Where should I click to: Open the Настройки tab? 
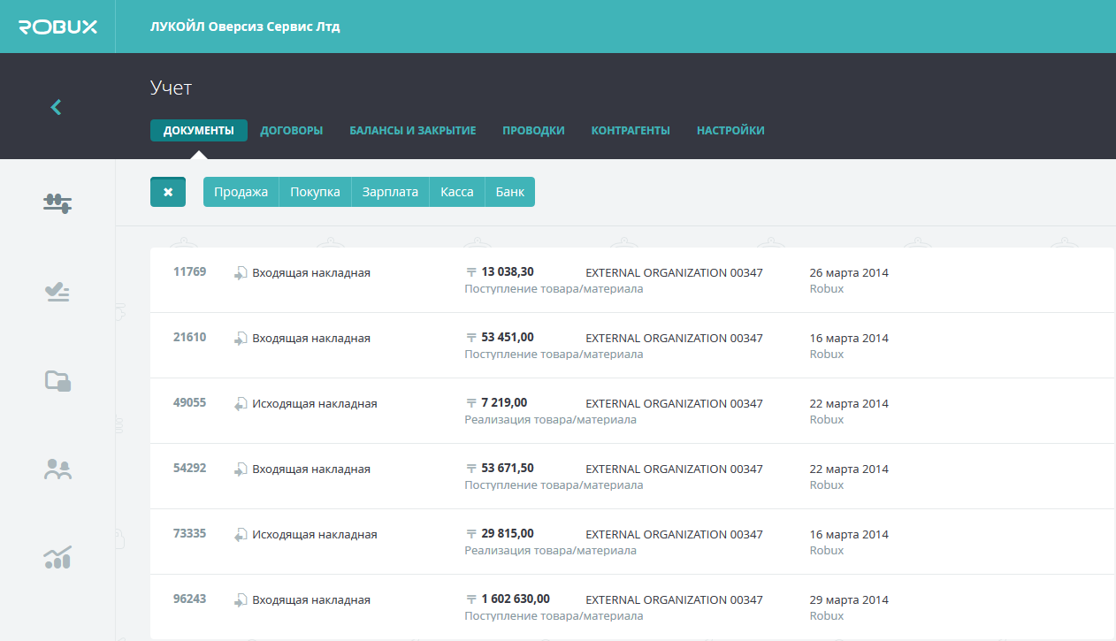click(x=730, y=130)
